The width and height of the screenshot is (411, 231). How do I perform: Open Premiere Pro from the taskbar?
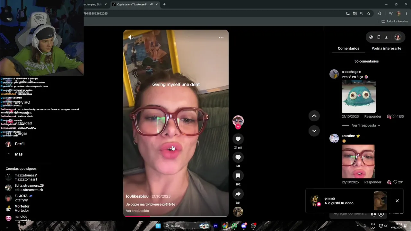(215, 226)
